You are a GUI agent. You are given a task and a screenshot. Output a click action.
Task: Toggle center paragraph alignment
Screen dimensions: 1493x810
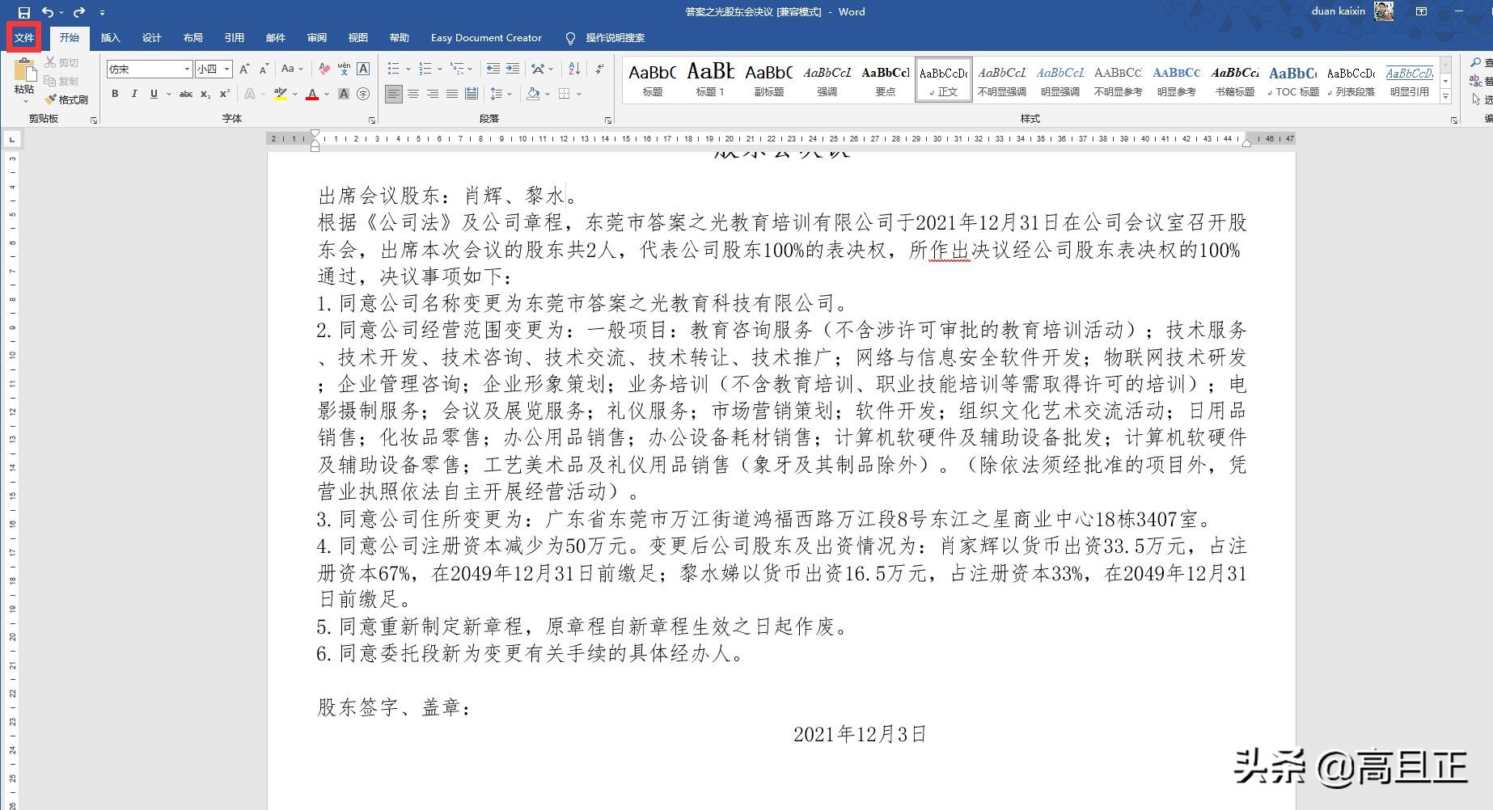tap(414, 94)
